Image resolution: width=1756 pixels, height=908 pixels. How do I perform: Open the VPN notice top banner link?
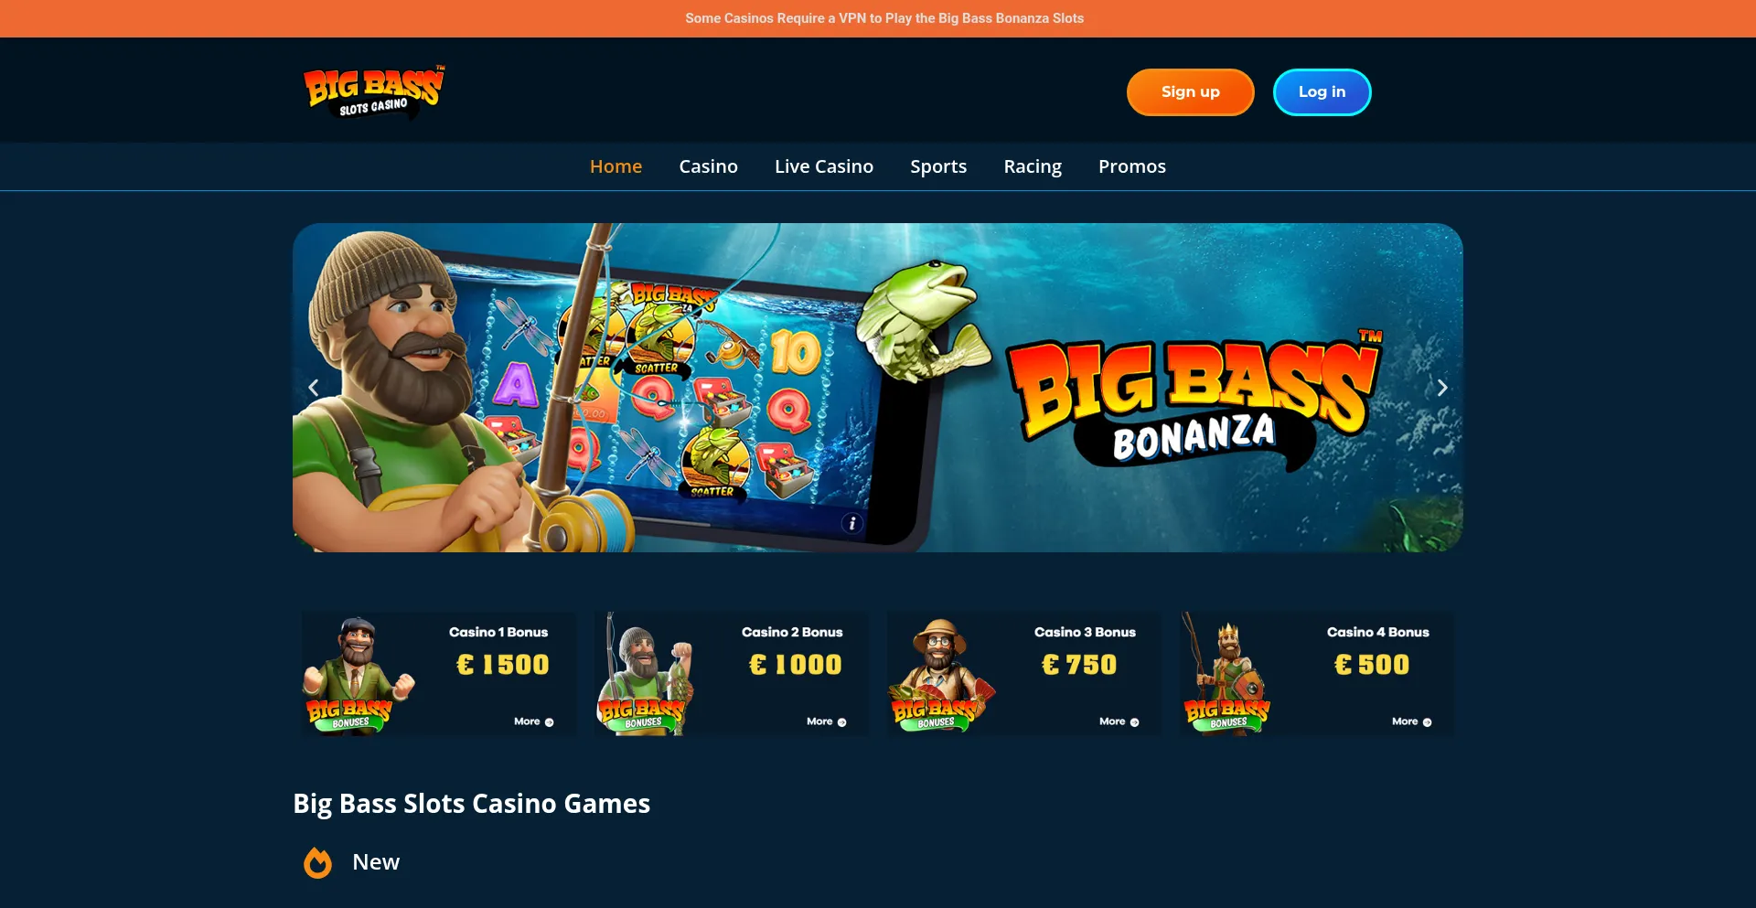coord(884,18)
